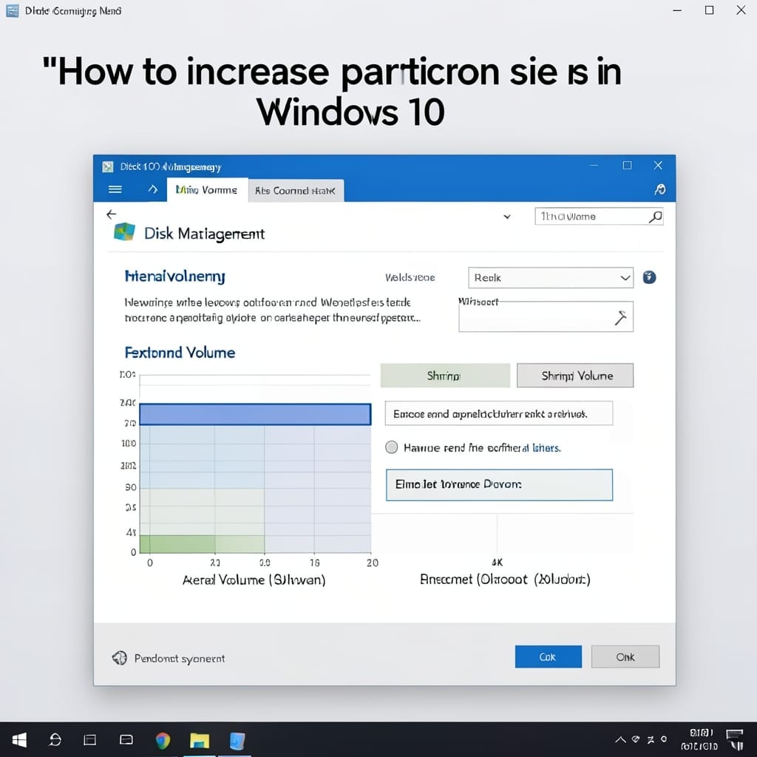Click the 'Fextonnd Volume' heading
This screenshot has height=757, width=757.
coord(180,353)
